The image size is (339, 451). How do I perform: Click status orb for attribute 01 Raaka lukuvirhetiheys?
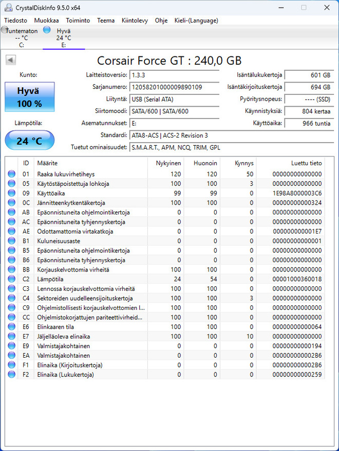point(11,174)
